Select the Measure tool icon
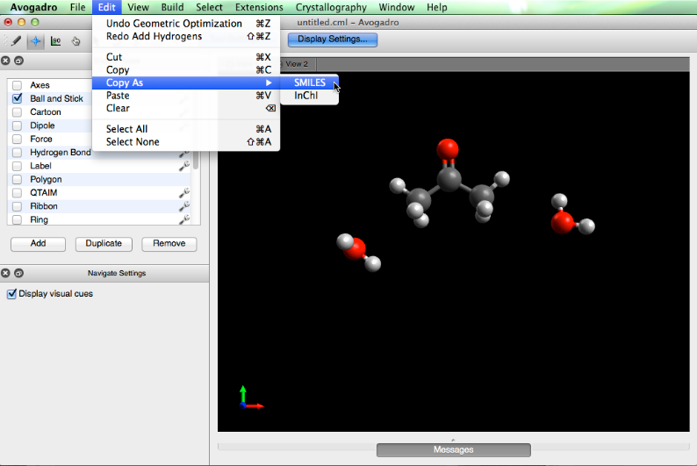The image size is (697, 466). 56,40
